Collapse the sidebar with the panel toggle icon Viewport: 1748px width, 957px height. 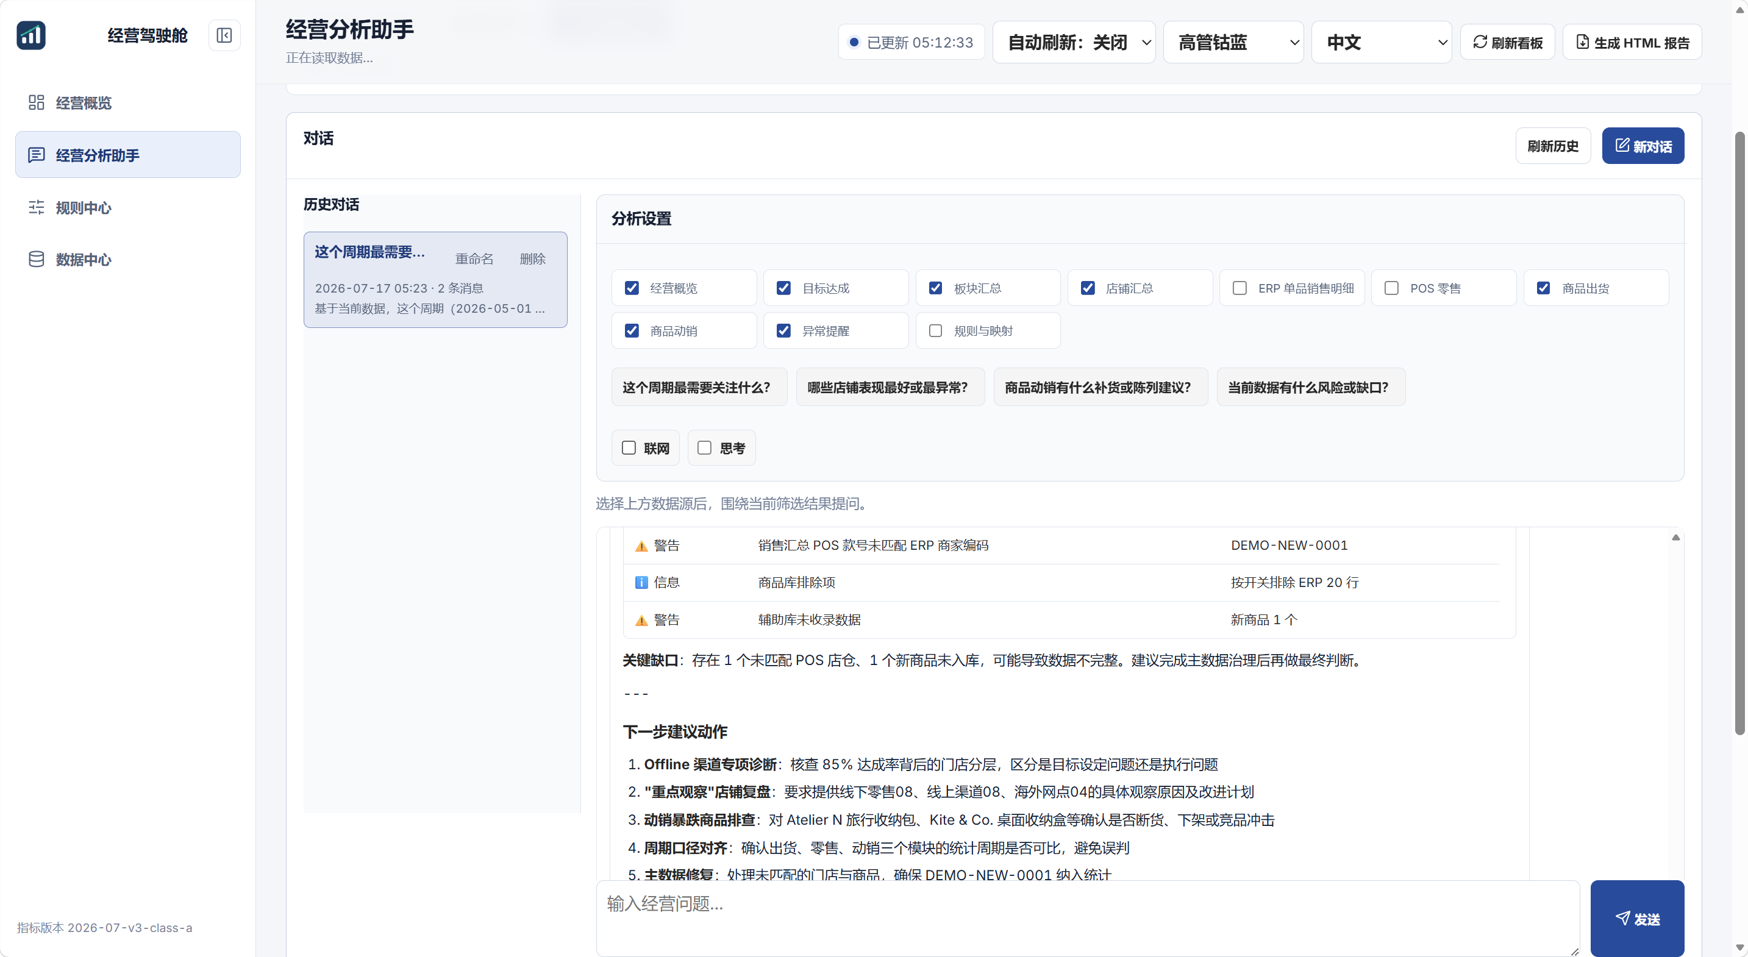point(224,35)
